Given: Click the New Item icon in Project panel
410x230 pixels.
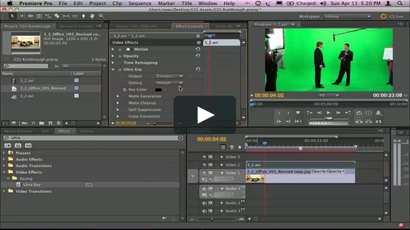Looking at the screenshot, I should click(x=50, y=123).
